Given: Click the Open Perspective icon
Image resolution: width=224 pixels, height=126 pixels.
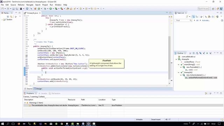Looking at the screenshot, I should pyautogui.click(x=213, y=9).
